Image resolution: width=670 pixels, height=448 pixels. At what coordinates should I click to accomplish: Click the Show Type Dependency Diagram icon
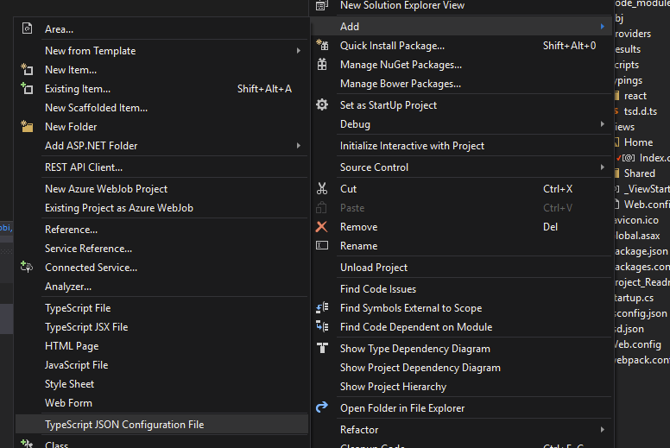323,348
